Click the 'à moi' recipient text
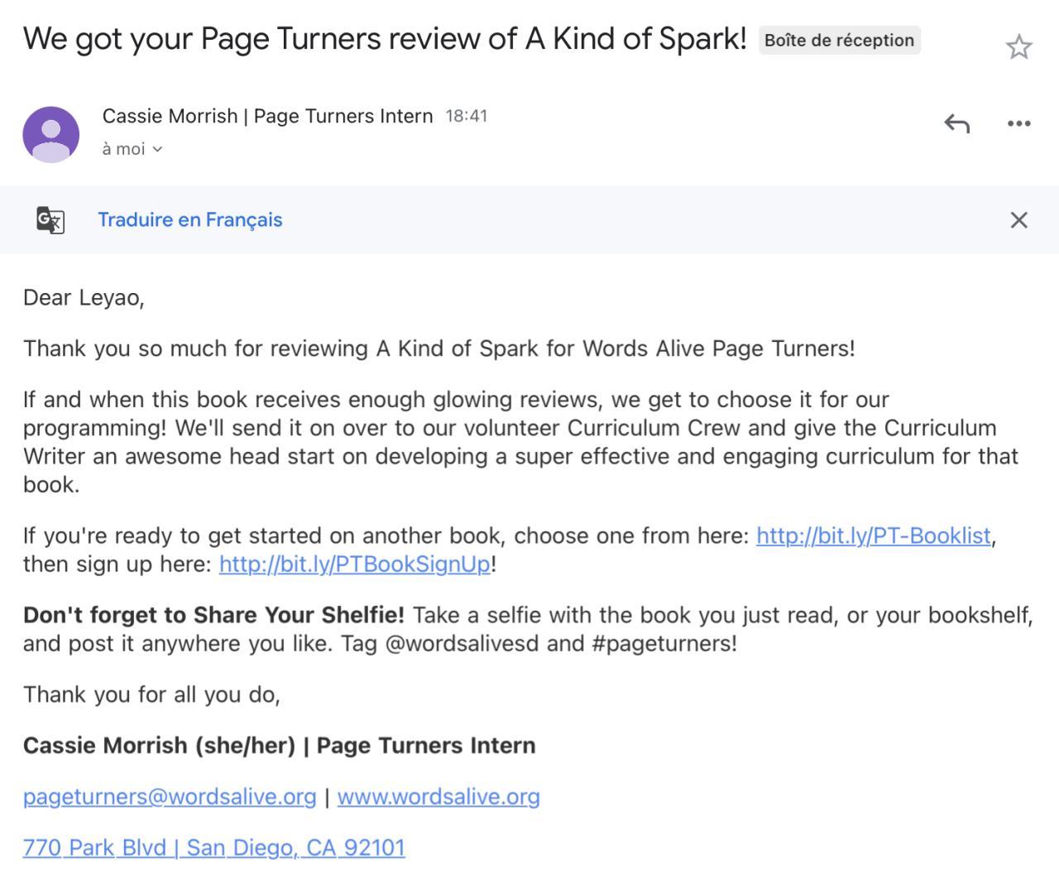Viewport: 1059px width, 894px height. tap(123, 149)
